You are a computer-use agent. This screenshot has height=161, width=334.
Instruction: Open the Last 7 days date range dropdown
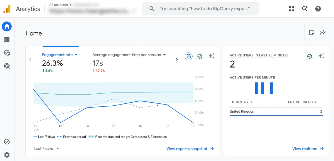46,149
